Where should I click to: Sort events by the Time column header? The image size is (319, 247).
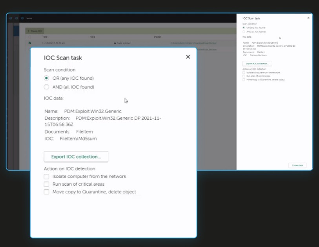[45, 37]
